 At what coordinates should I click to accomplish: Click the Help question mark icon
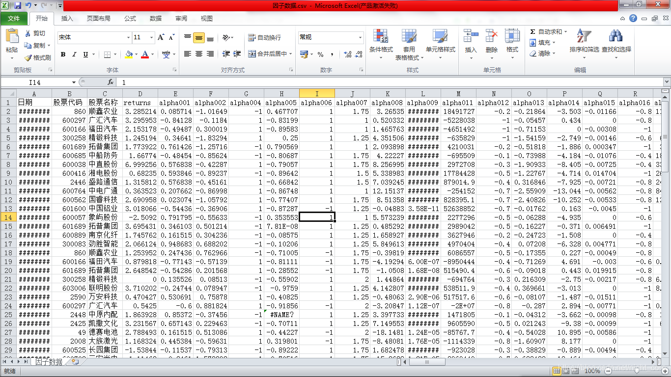[x=633, y=18]
